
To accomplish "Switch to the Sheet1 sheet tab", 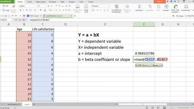I will tap(27, 104).
